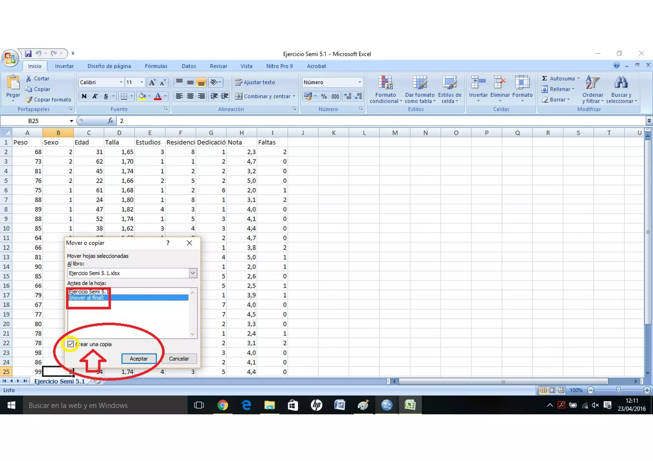Viewport: 653px width, 461px height.
Task: Open the Datos tab
Action: 189,66
